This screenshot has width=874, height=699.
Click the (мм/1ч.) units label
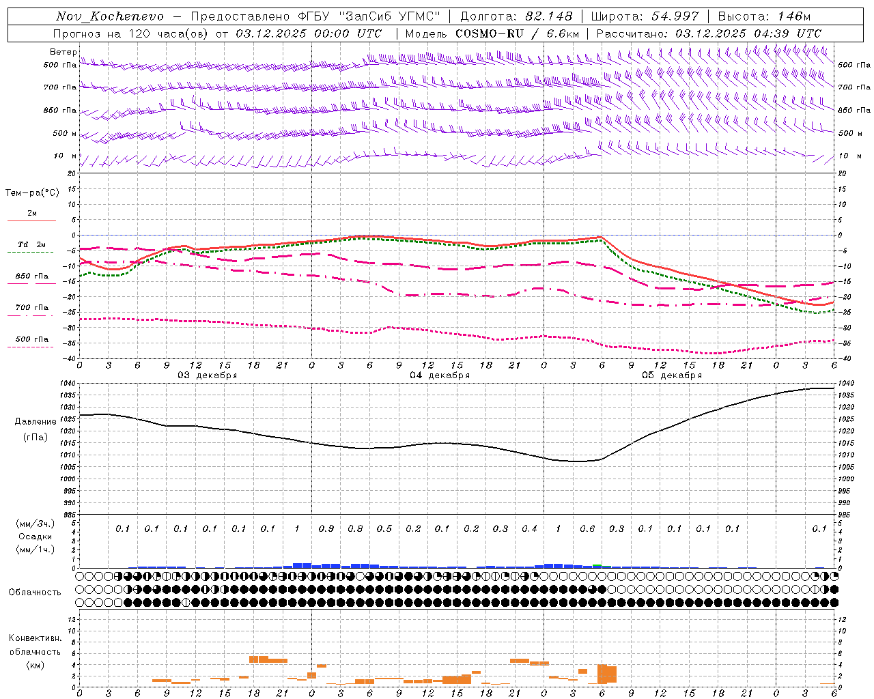coord(36,550)
